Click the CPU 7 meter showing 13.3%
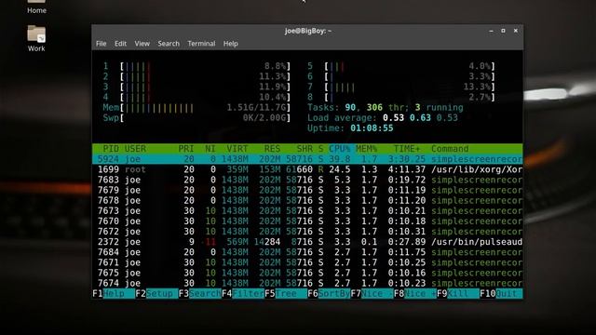 pos(401,87)
